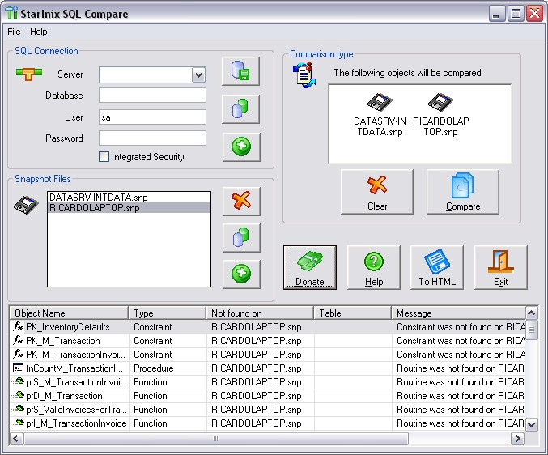Click the Compare button

click(463, 192)
